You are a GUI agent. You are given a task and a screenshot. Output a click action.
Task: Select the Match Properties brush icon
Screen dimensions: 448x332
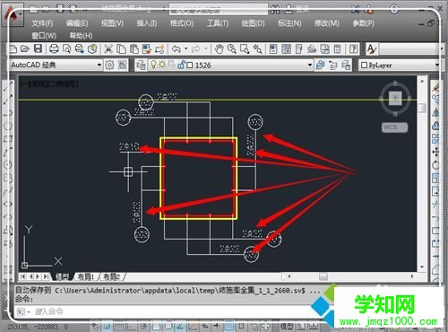tap(146, 48)
